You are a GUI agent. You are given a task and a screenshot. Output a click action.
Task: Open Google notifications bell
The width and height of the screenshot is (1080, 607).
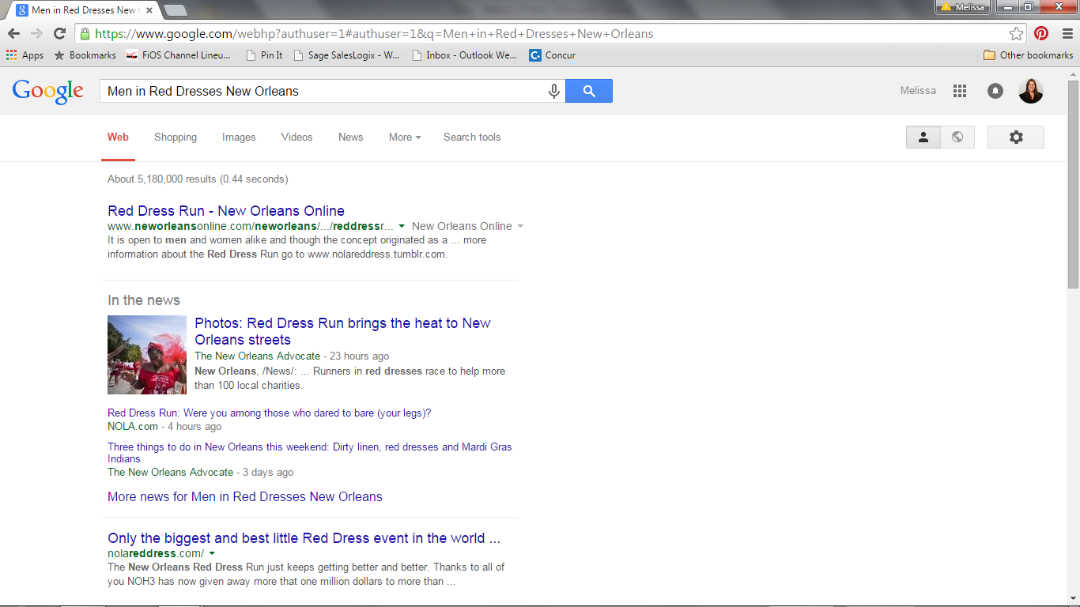point(995,91)
